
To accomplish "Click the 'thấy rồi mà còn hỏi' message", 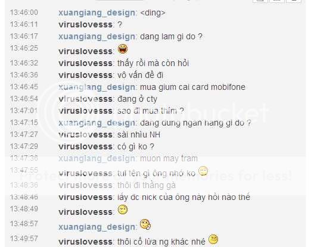I will 153,63.
